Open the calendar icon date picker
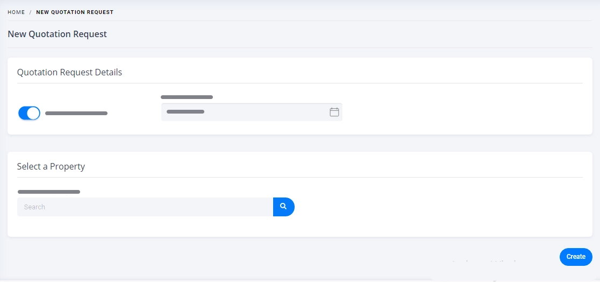This screenshot has width=600, height=282. coord(334,112)
